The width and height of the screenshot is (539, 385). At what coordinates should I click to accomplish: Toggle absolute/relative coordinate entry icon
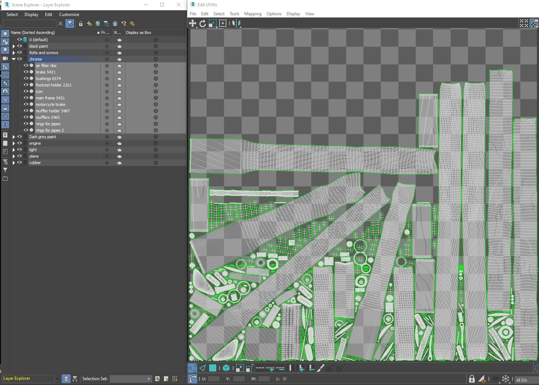coord(193,379)
